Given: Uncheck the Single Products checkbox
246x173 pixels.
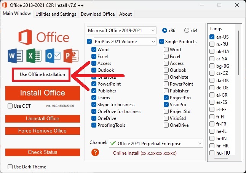Looking at the screenshot, I should (x=161, y=42).
